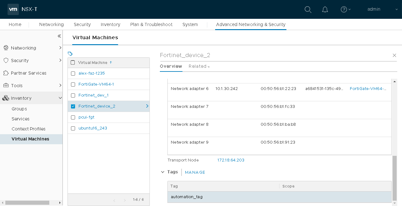402x206 pixels.
Task: Click the Partner Services puzzle icon
Action: coord(6,73)
